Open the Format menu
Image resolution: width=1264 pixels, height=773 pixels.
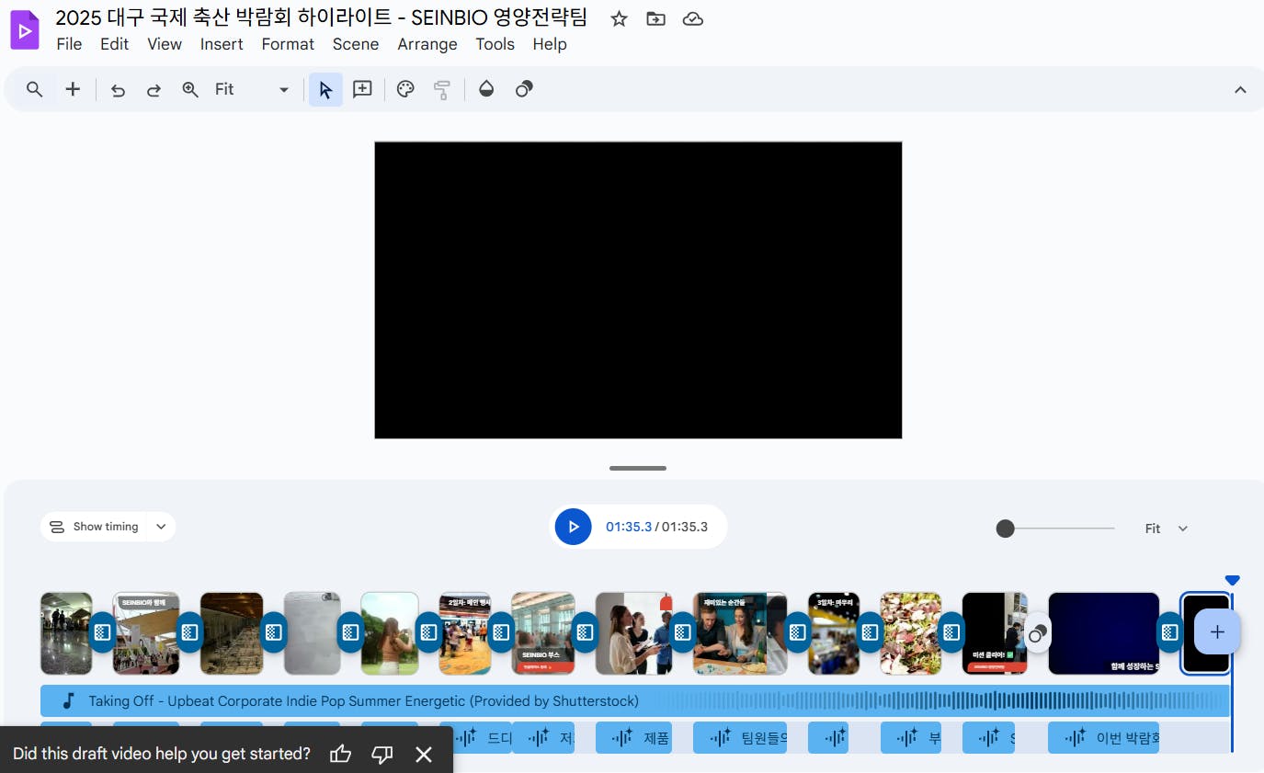[288, 44]
